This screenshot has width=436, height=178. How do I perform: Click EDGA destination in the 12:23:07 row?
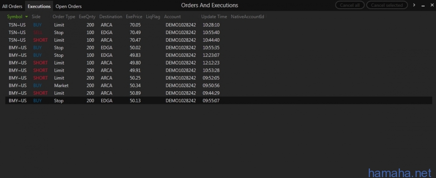[106, 55]
